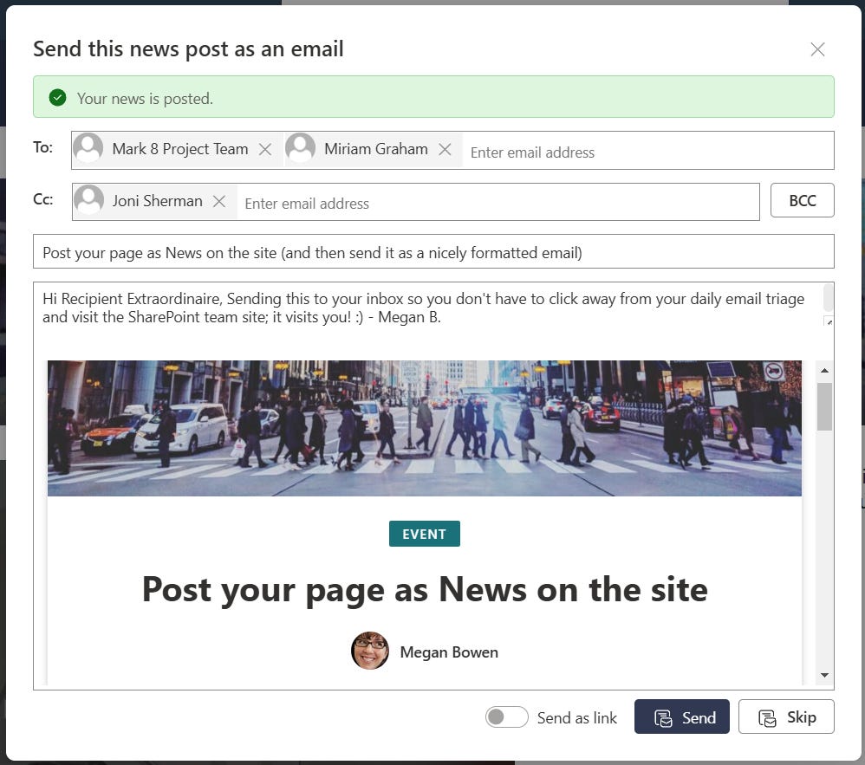Click the preview scrollbar up arrow
The height and width of the screenshot is (765, 865).
(825, 370)
